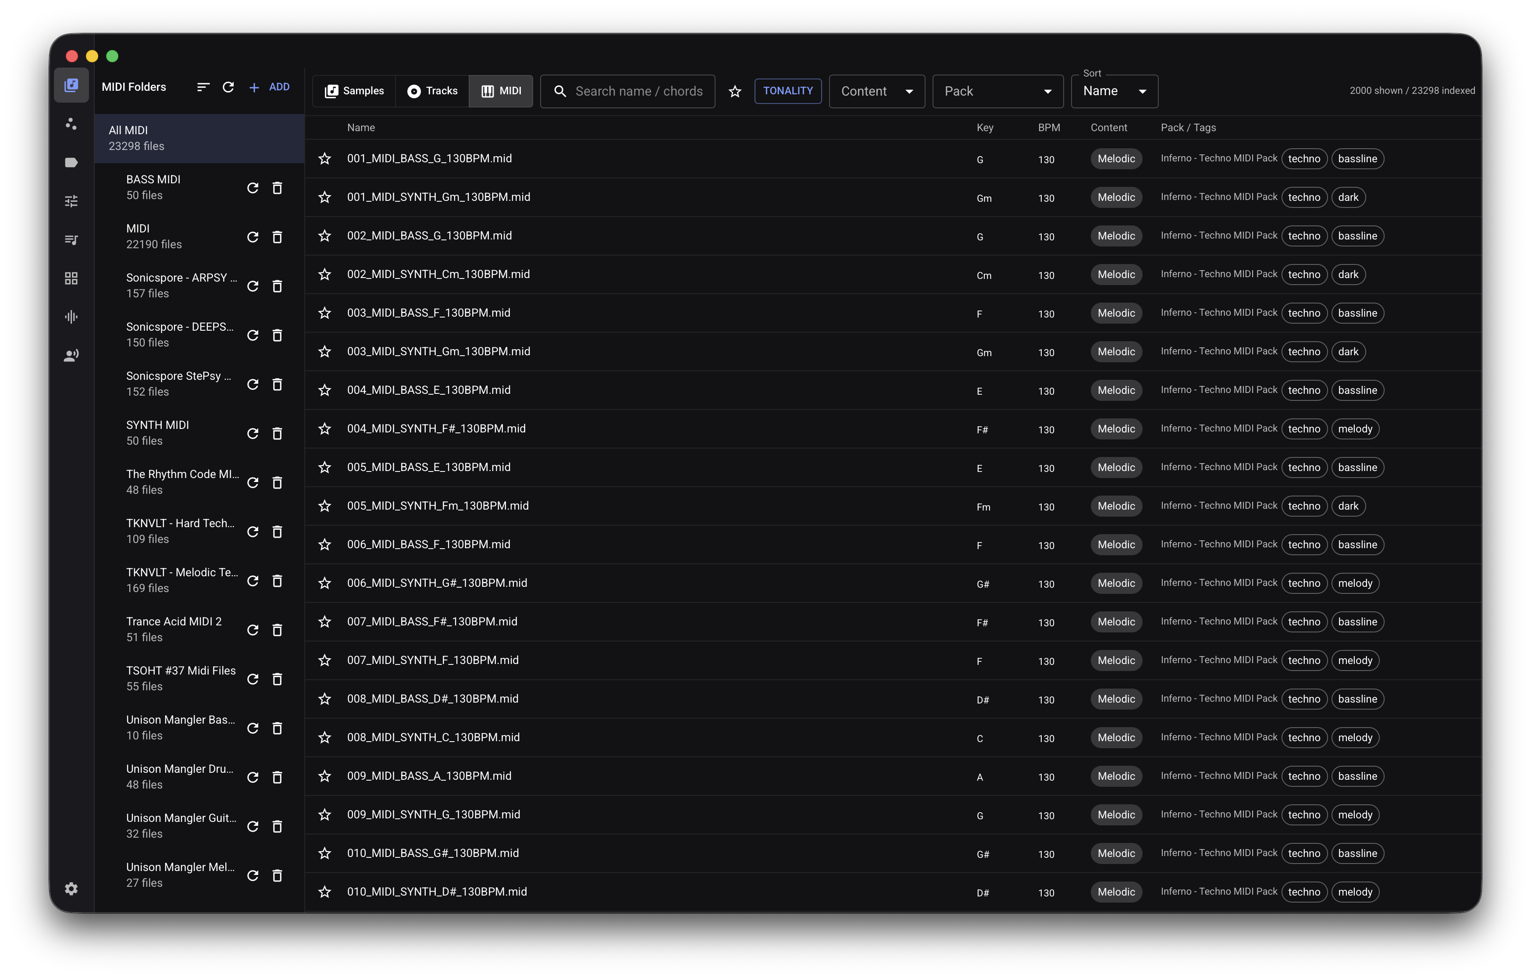Open the playlist music sidebar icon

pos(71,240)
